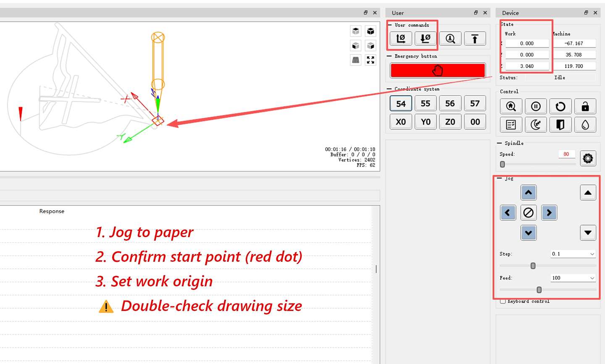Click the Work Z coordinate field 3.040

(x=527, y=66)
